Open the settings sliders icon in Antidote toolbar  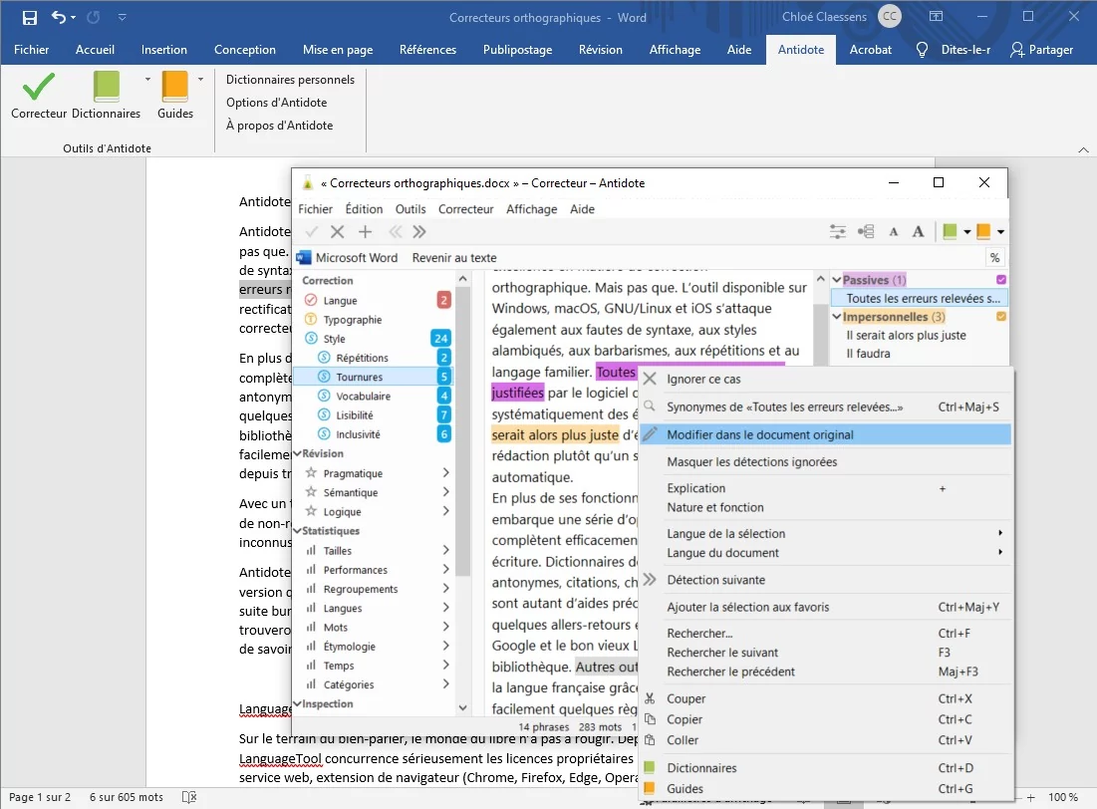(x=837, y=232)
